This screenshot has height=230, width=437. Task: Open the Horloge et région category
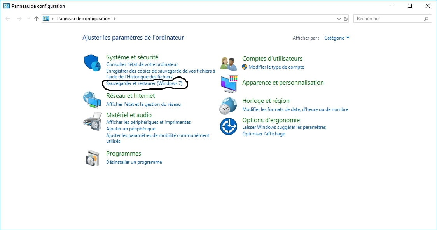click(x=266, y=101)
